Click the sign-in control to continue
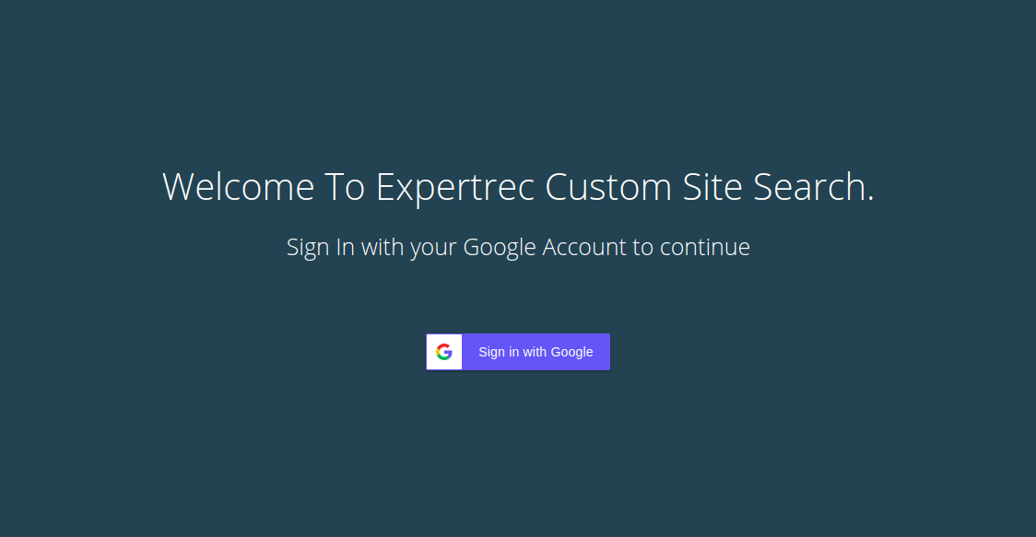 point(518,352)
